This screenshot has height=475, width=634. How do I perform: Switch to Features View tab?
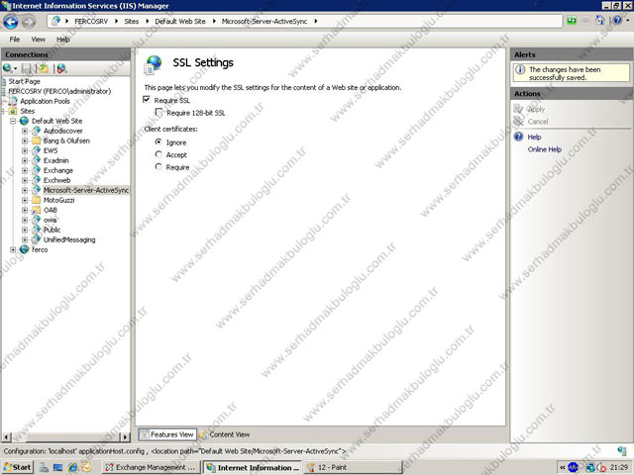coord(167,434)
